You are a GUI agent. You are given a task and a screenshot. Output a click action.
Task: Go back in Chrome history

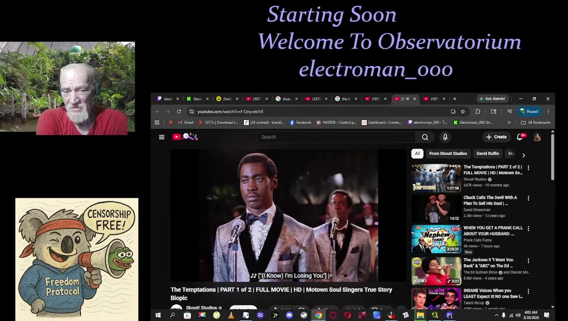click(x=158, y=111)
